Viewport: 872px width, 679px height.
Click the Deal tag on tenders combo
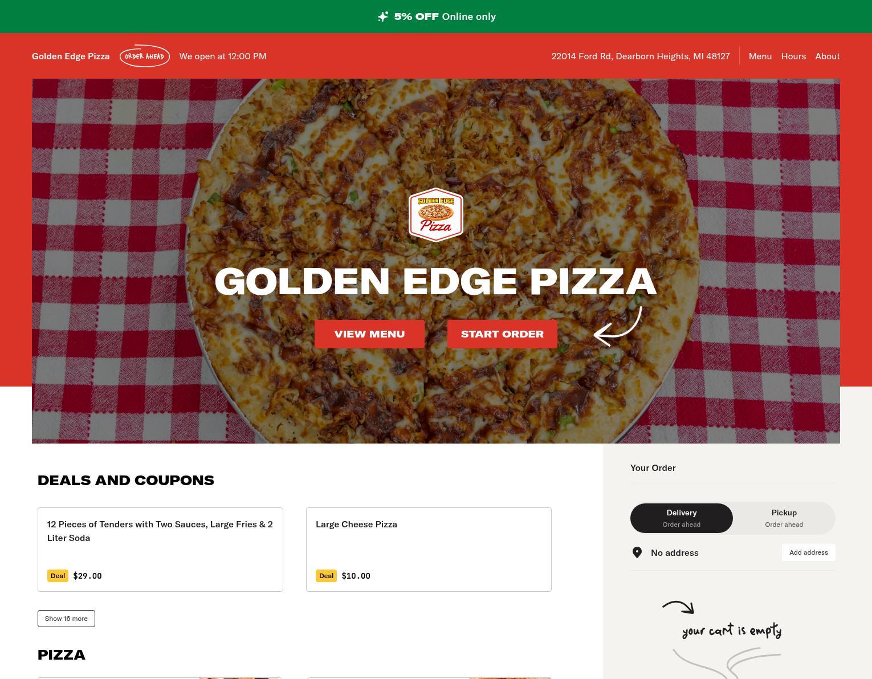coord(58,576)
